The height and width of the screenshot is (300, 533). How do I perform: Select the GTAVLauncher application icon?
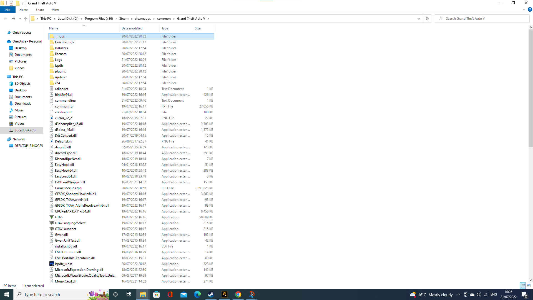(x=52, y=229)
